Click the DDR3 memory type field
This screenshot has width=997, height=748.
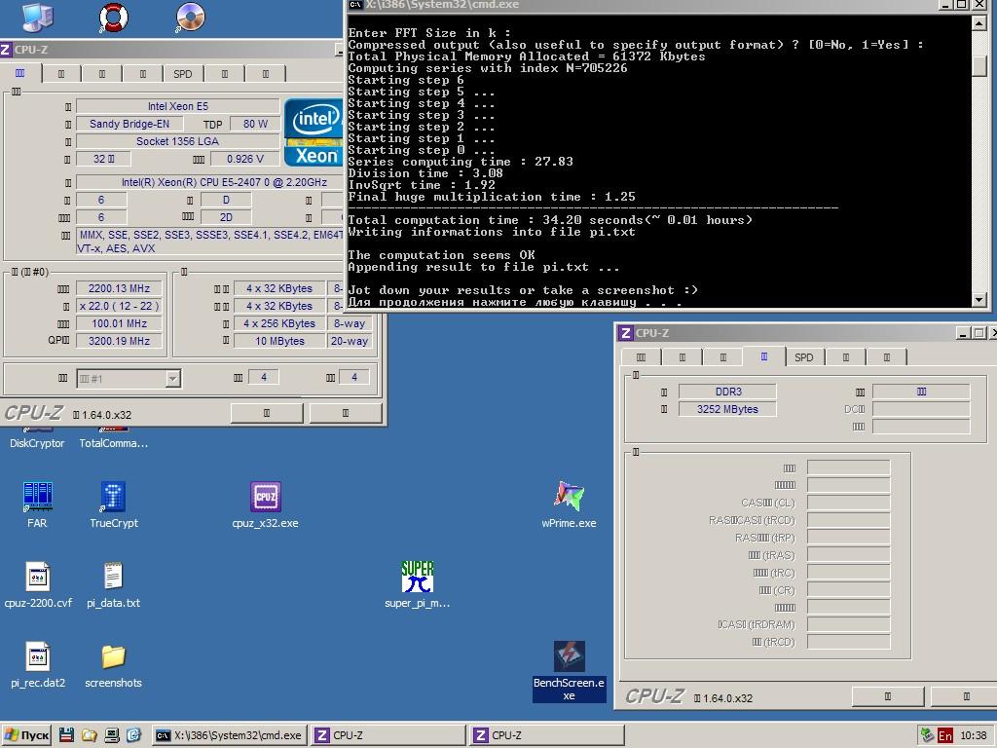click(x=727, y=392)
